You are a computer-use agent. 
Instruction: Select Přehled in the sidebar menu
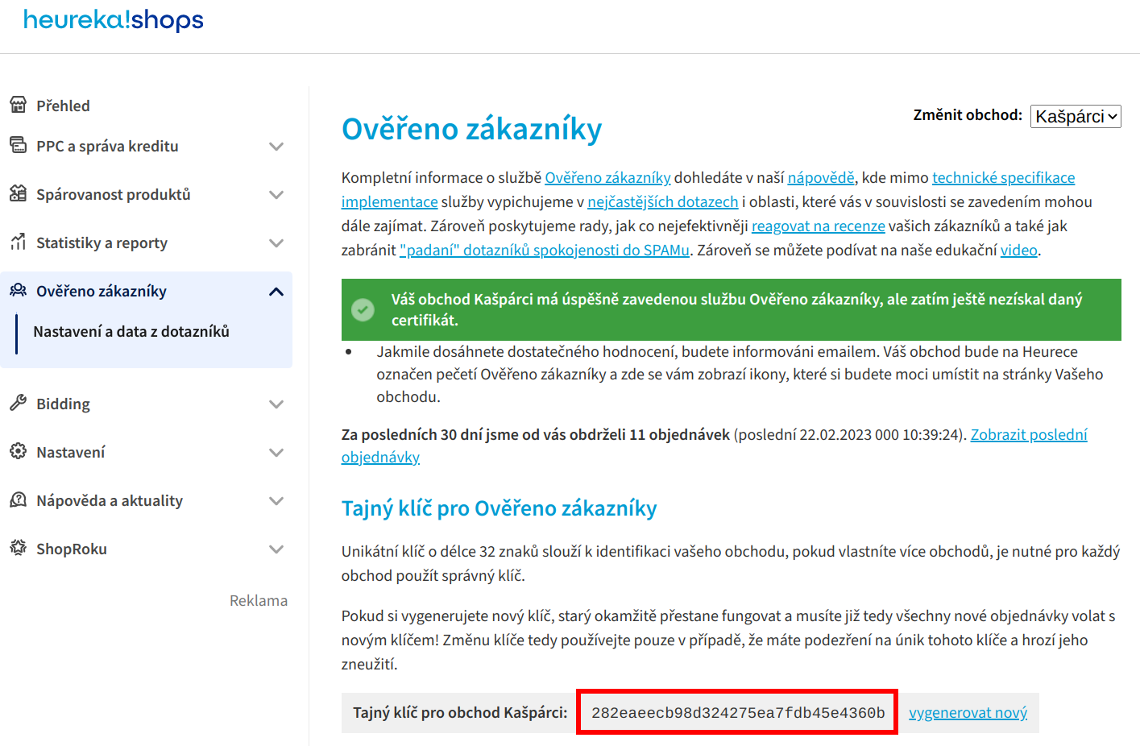tap(63, 106)
